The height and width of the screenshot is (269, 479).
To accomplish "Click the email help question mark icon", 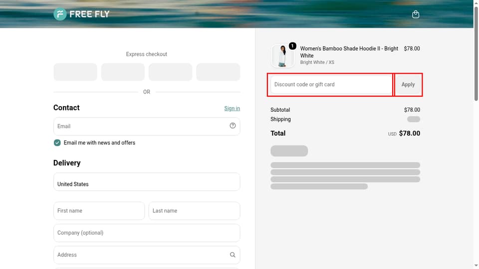I will (x=233, y=126).
